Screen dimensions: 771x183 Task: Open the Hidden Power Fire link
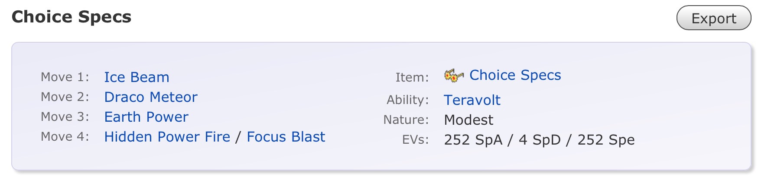167,137
